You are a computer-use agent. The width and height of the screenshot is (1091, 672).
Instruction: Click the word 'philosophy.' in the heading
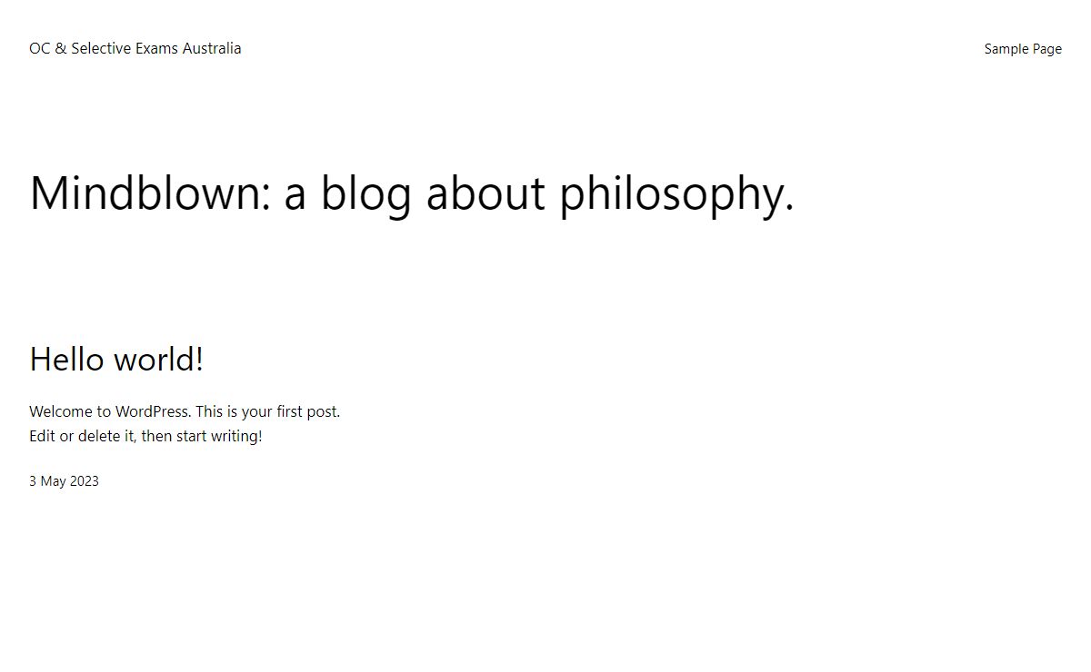tap(676, 195)
